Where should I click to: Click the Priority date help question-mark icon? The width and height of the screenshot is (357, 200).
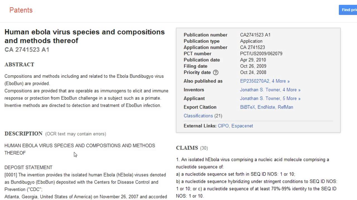tap(216, 72)
